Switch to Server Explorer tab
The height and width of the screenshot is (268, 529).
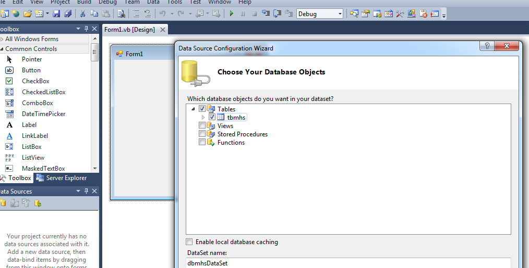pos(62,178)
